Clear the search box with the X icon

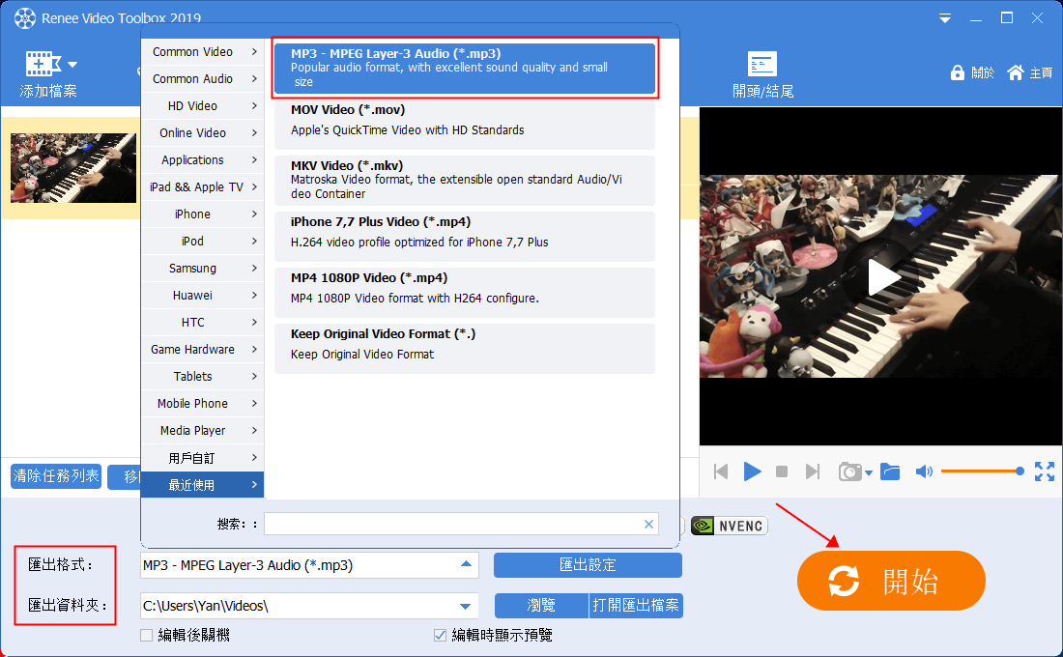coord(648,524)
